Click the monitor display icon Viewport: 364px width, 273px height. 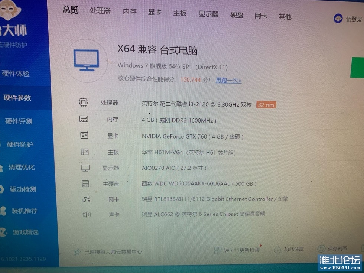(x=85, y=168)
